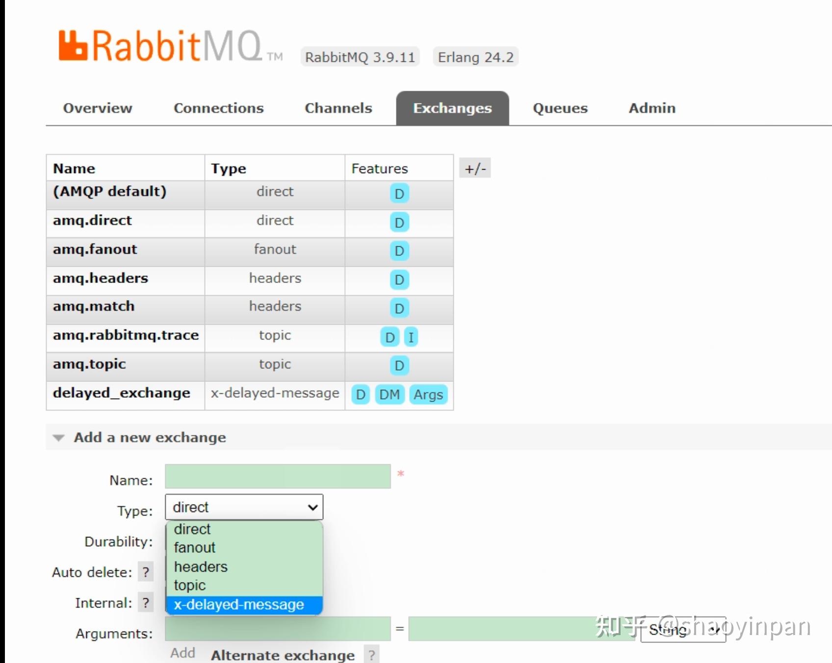Screen dimensions: 832x663
Task: Switch to the Channels tab
Action: coord(338,108)
